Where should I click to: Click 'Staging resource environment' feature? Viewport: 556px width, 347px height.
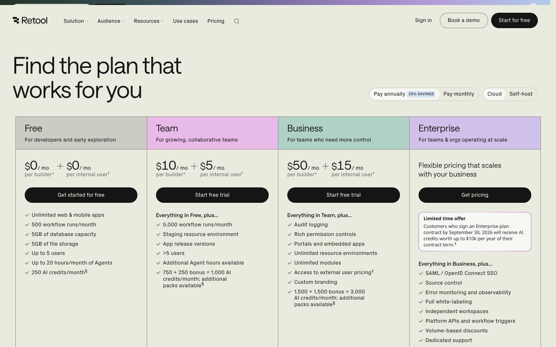coord(201,234)
